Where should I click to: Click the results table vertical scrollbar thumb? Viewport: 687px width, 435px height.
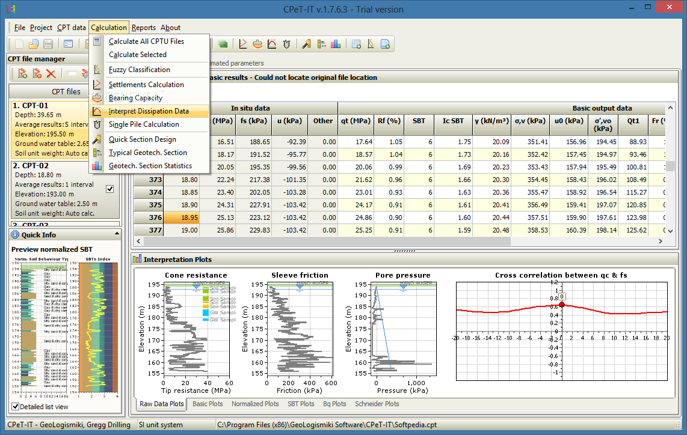pos(670,166)
